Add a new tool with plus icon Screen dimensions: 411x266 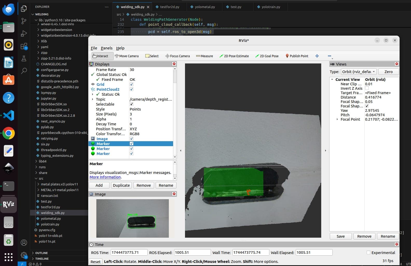click(x=317, y=56)
